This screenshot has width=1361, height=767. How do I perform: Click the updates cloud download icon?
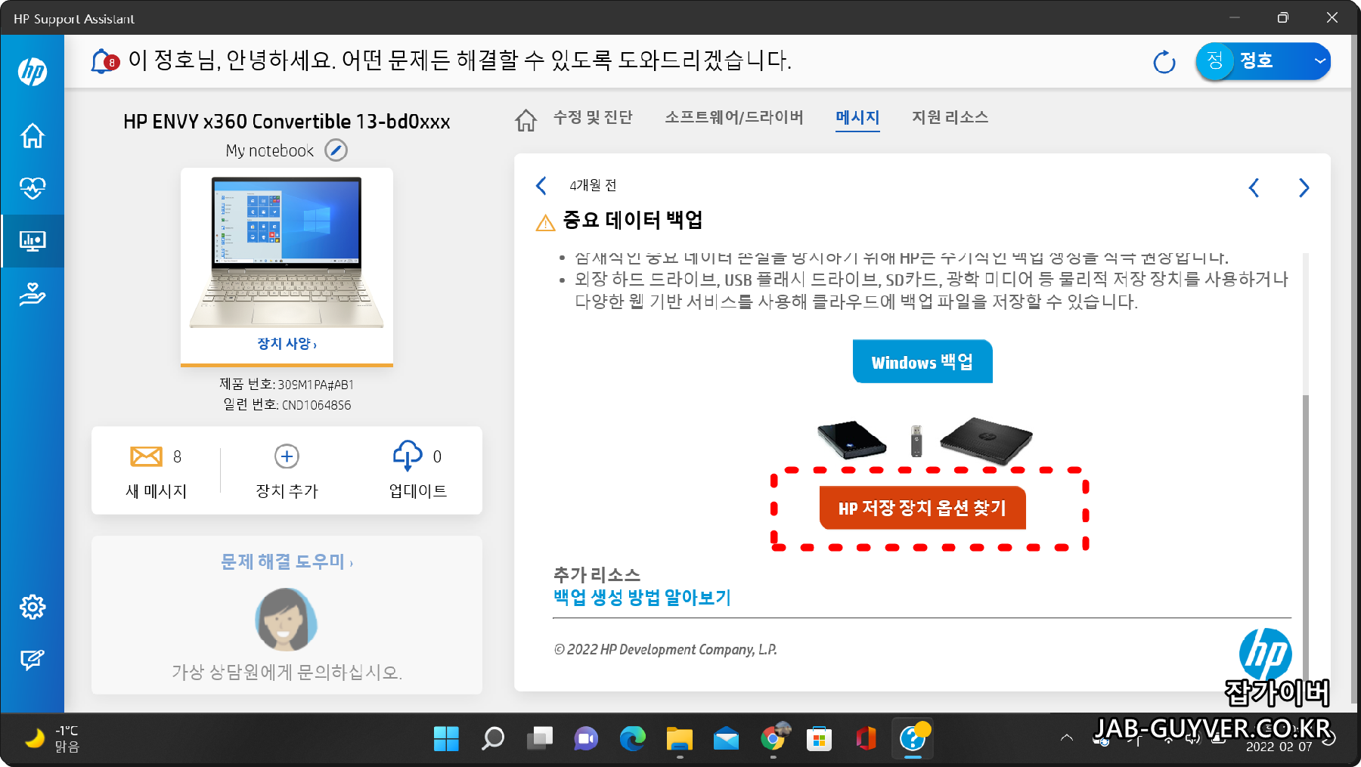[x=408, y=456]
